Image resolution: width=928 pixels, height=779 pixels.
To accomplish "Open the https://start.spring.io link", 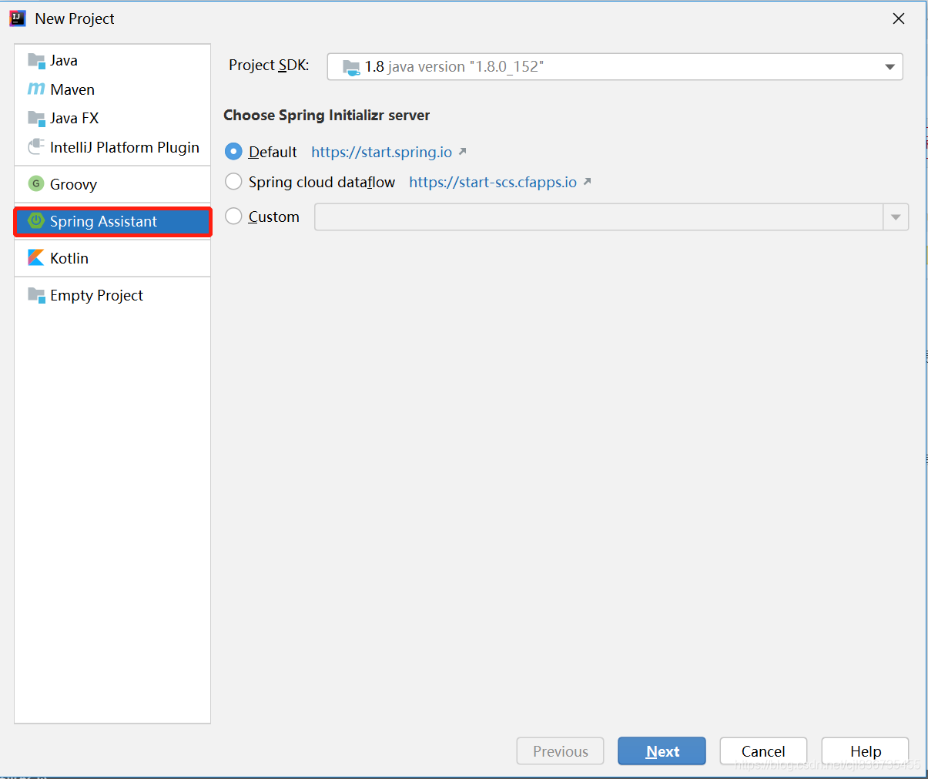I will [382, 152].
